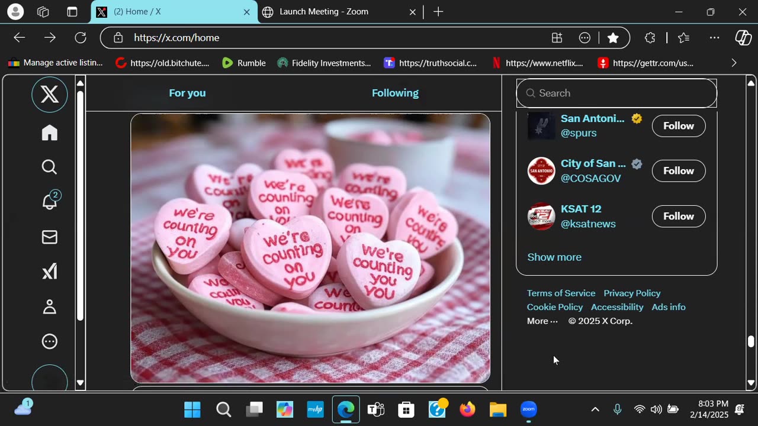Expand the footer More menu
758x426 pixels.
[542, 321]
